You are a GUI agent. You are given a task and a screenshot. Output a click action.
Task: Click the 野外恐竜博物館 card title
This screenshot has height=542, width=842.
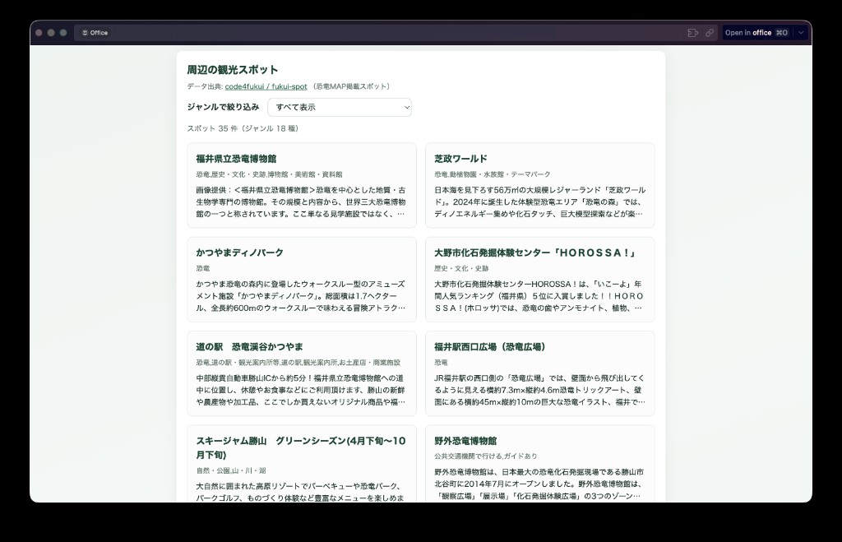(x=465, y=441)
